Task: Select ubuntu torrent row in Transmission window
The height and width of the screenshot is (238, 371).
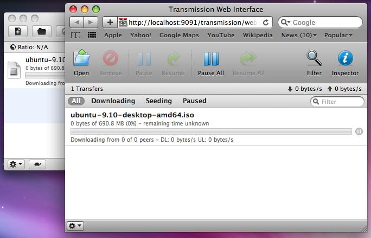Action: (35, 70)
